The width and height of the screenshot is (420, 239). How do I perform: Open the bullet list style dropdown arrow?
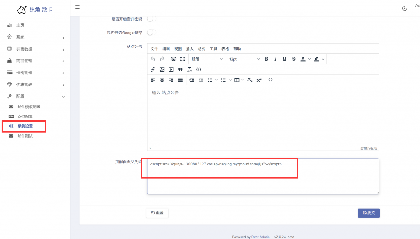click(x=217, y=80)
